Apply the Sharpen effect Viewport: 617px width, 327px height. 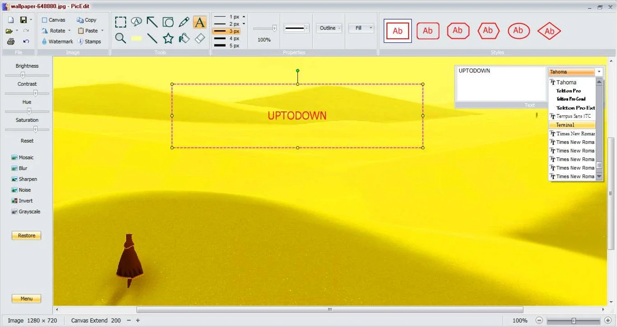coord(25,179)
